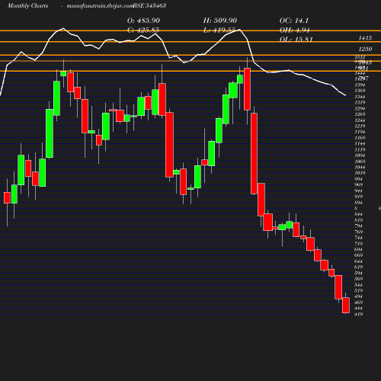Click the munafasutra website label in header

[100, 5]
